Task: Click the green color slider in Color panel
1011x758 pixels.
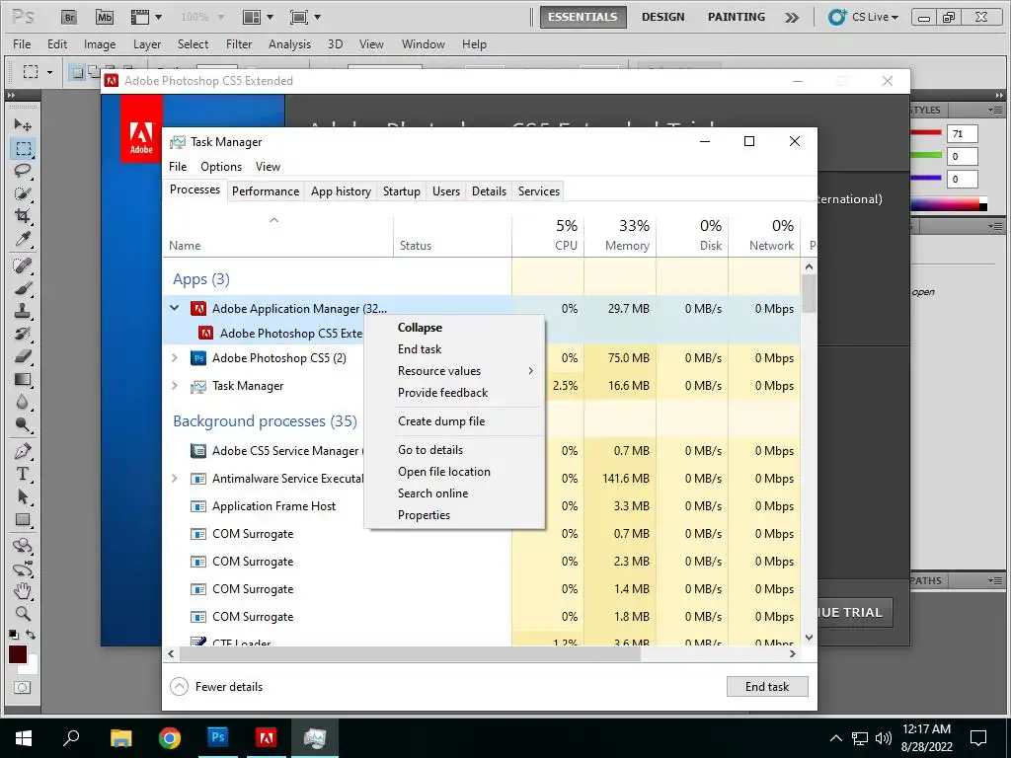Action: point(926,155)
